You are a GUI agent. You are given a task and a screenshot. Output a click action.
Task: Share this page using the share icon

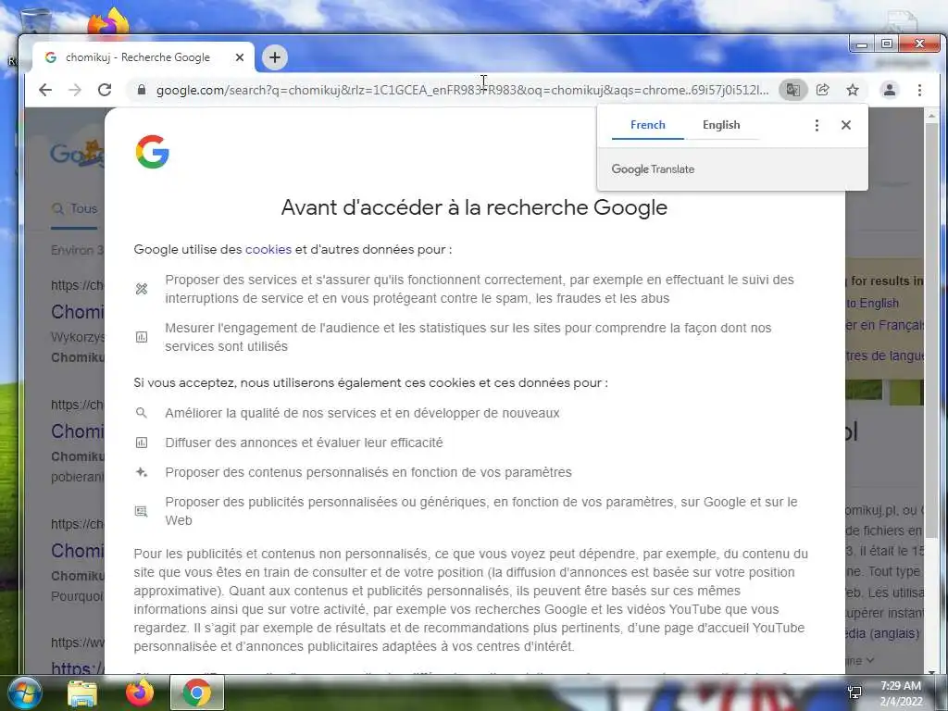(x=822, y=90)
